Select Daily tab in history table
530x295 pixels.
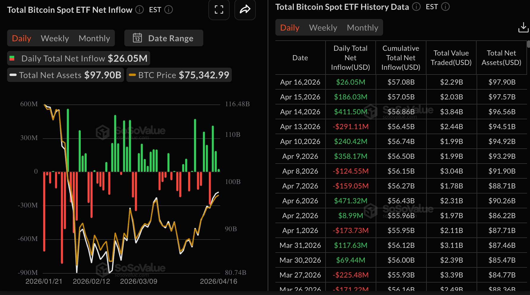[290, 28]
